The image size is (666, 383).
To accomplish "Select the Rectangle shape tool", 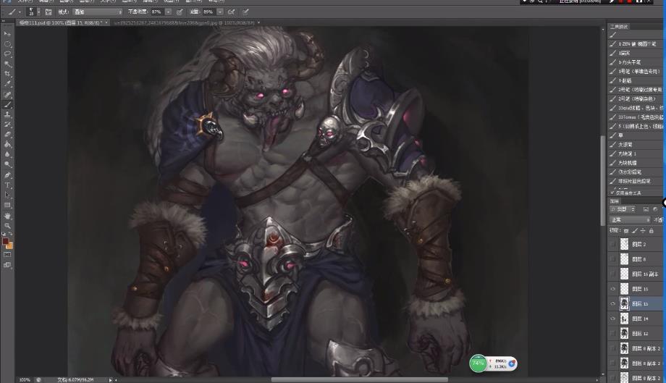I will click(7, 206).
